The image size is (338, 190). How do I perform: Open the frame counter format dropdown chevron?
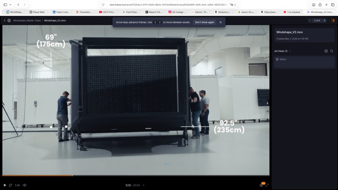click(143, 185)
